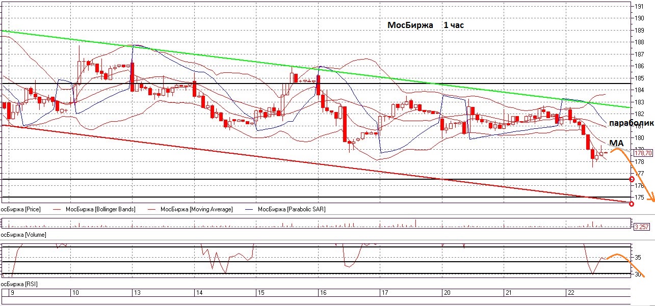Select date 21 on the time axis
655x306 pixels.
tap(509, 293)
